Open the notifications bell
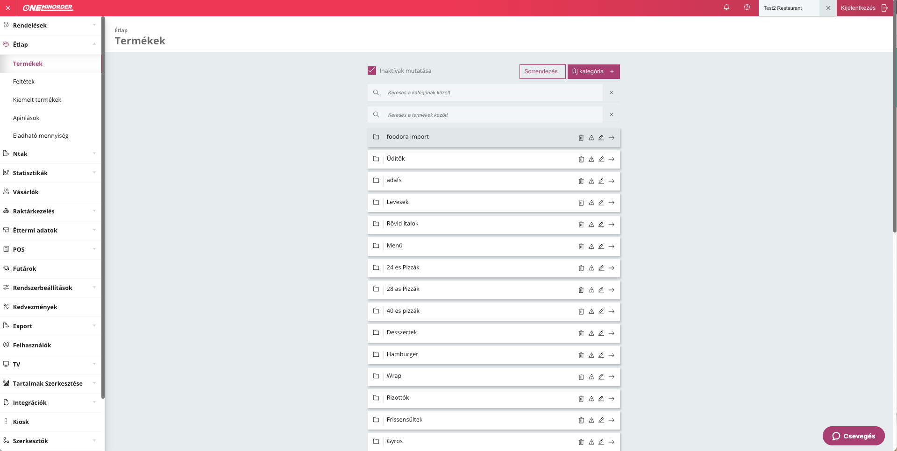 [726, 7]
